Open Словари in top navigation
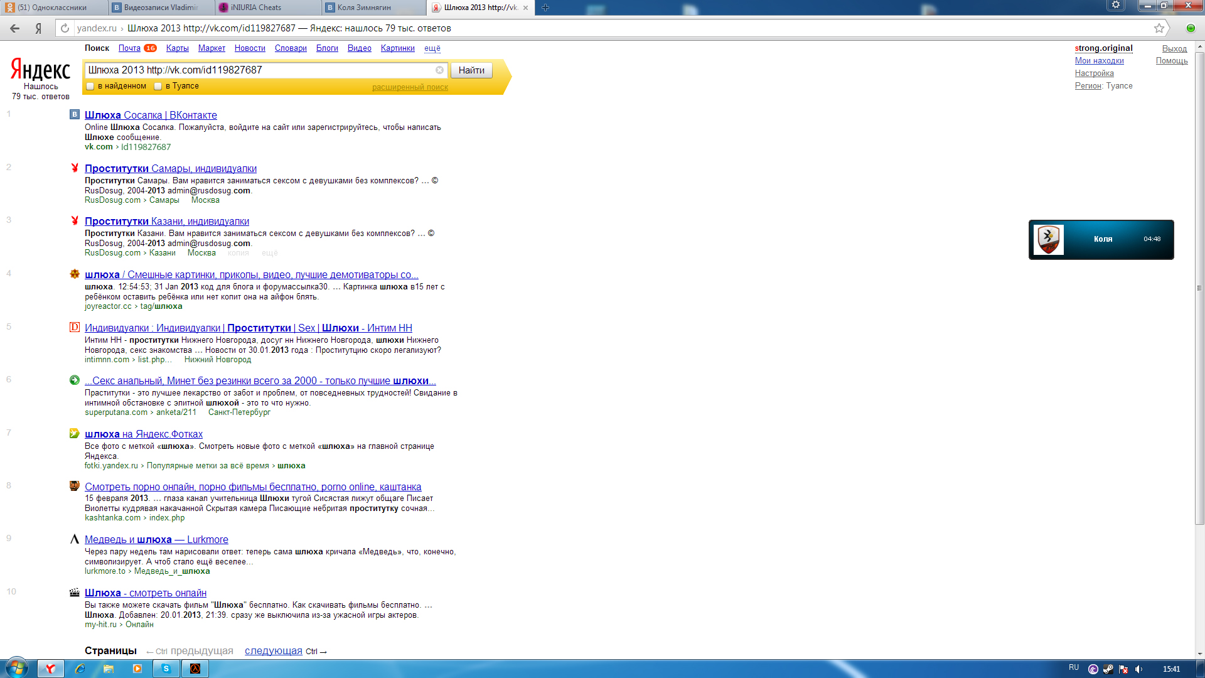The height and width of the screenshot is (678, 1205). coord(291,48)
